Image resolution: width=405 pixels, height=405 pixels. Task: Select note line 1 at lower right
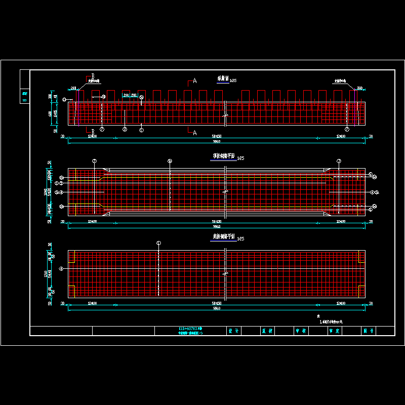click(x=332, y=322)
